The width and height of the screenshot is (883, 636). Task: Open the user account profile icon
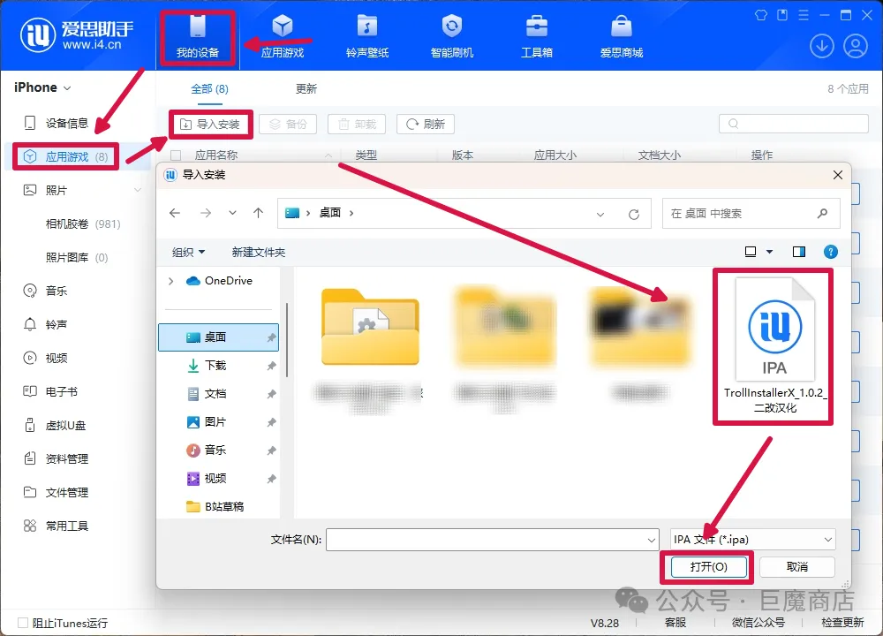[855, 46]
